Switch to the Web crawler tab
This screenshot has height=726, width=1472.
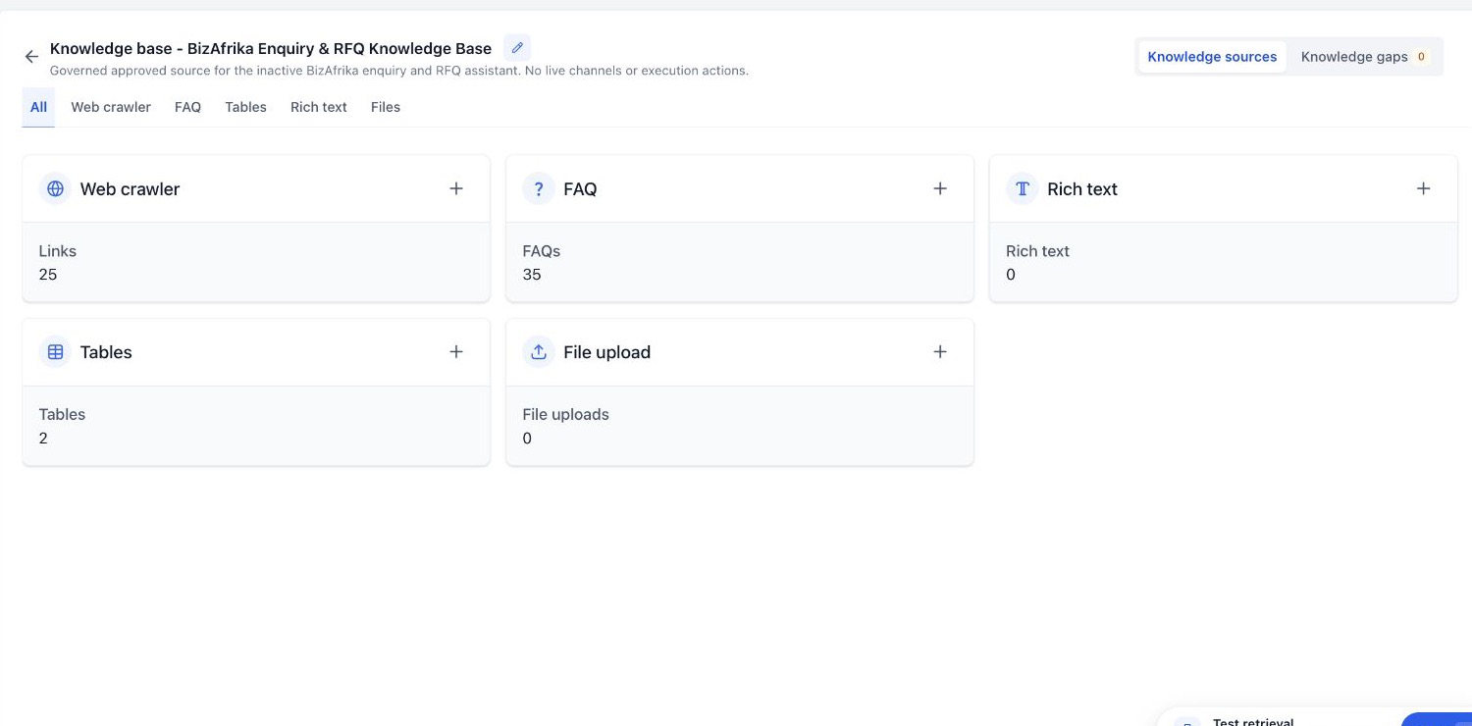(111, 107)
